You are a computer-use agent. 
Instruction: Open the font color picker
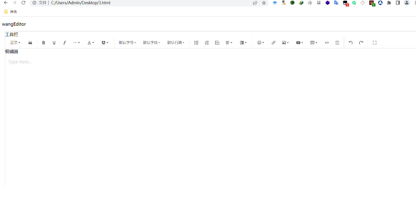pyautogui.click(x=91, y=43)
